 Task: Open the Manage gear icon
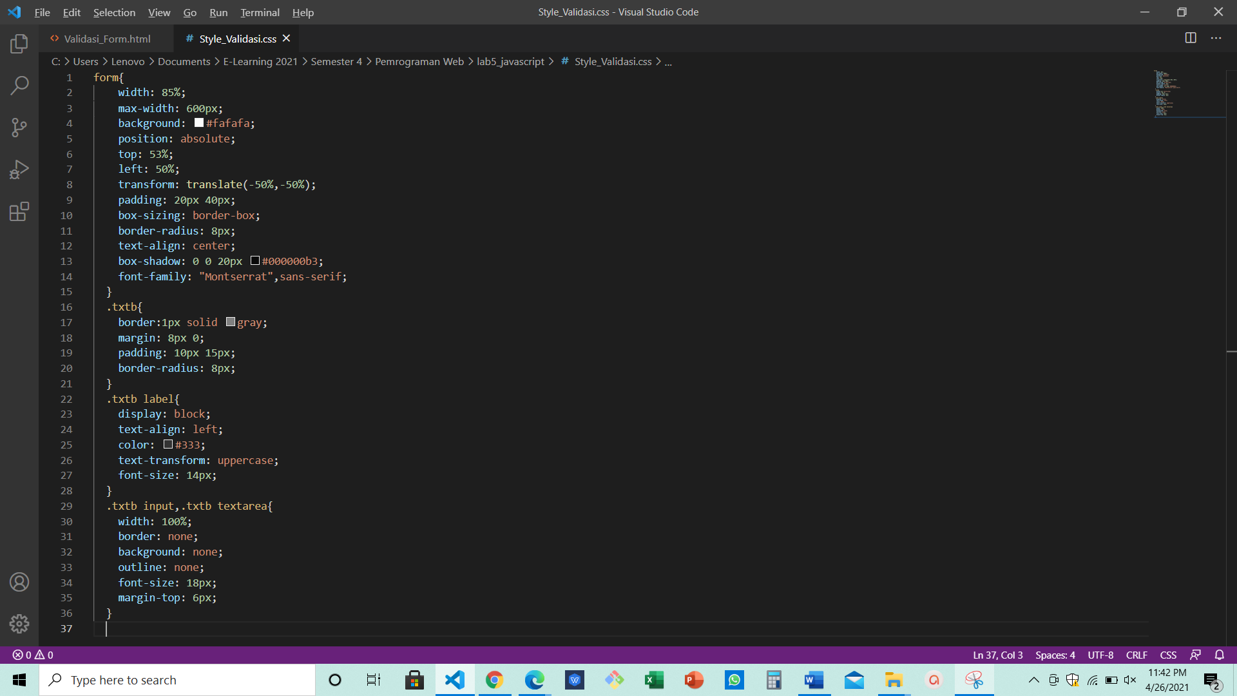pyautogui.click(x=19, y=624)
